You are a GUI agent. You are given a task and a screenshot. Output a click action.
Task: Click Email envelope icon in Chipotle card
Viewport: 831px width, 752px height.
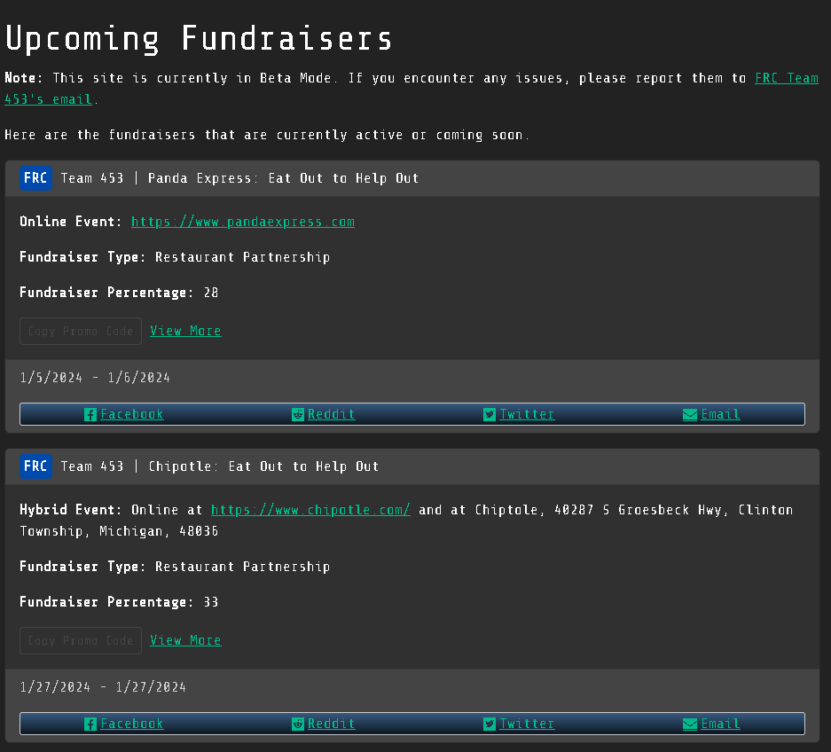(689, 724)
